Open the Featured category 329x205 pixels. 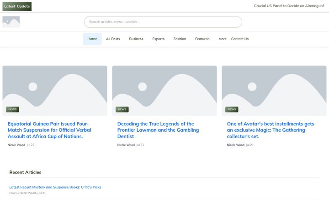[x=202, y=39]
